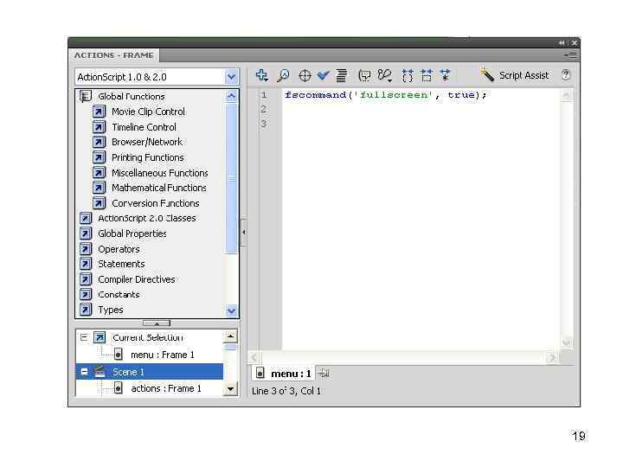Click the Scene 1 clapperboard icon
Screen dimensions: 623x467
[x=100, y=372]
